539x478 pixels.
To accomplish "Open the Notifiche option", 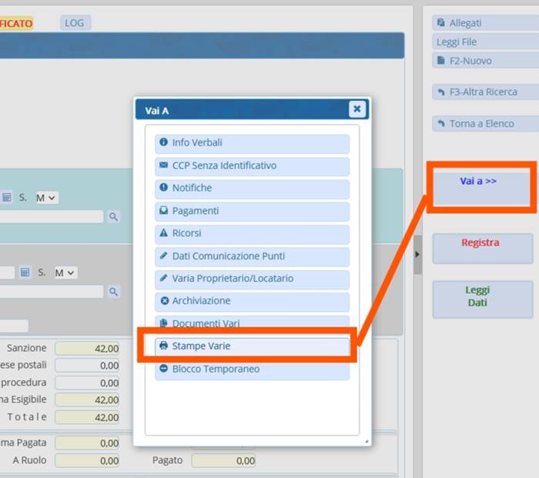I will point(252,188).
